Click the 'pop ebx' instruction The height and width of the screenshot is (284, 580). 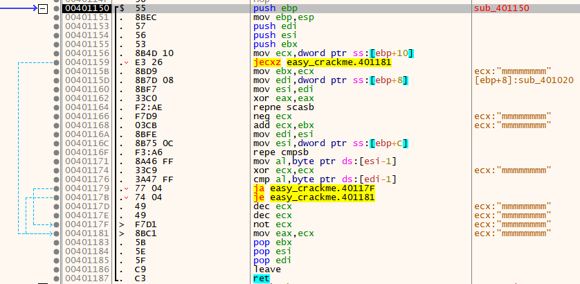[273, 242]
